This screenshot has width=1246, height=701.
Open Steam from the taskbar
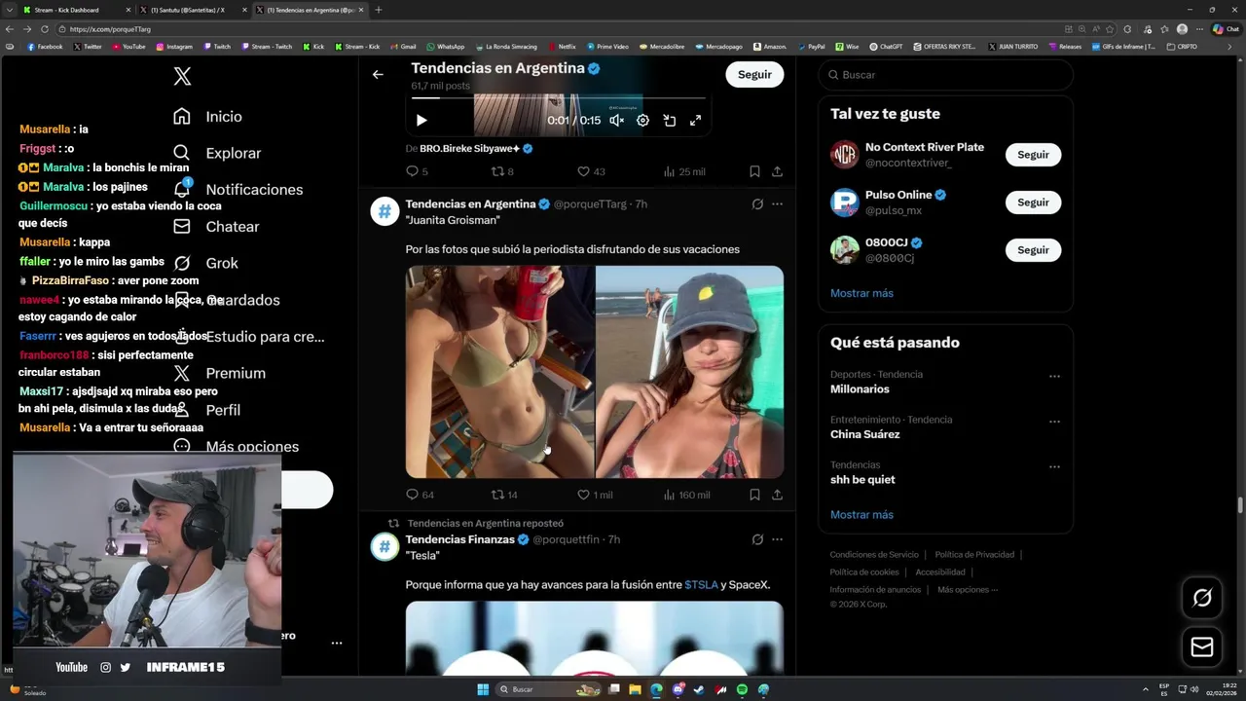click(699, 689)
